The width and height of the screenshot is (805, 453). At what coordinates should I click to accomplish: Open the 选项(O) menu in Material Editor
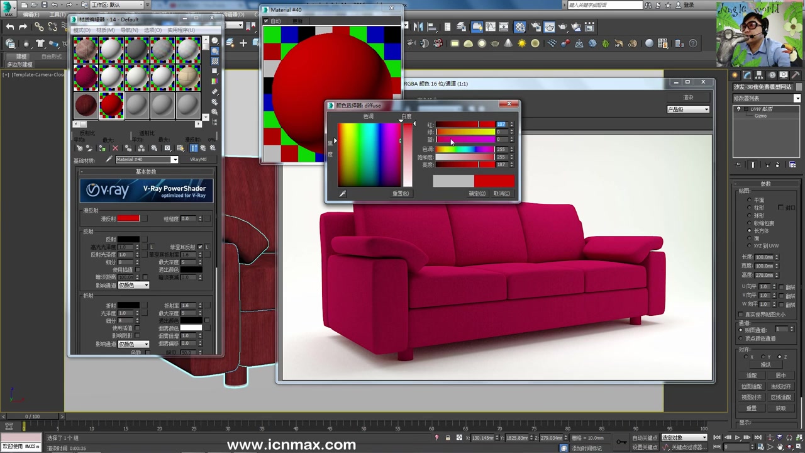tap(152, 30)
